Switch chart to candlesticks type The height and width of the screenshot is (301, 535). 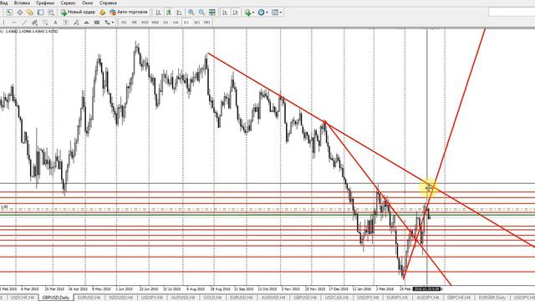tap(169, 13)
